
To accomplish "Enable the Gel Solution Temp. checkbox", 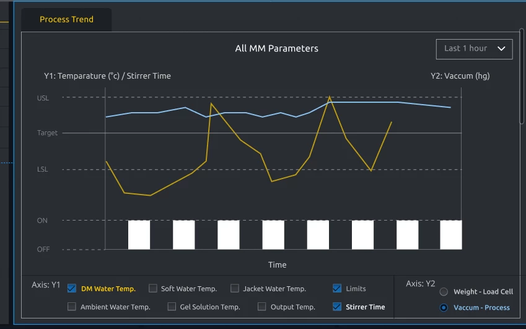I will [x=172, y=307].
